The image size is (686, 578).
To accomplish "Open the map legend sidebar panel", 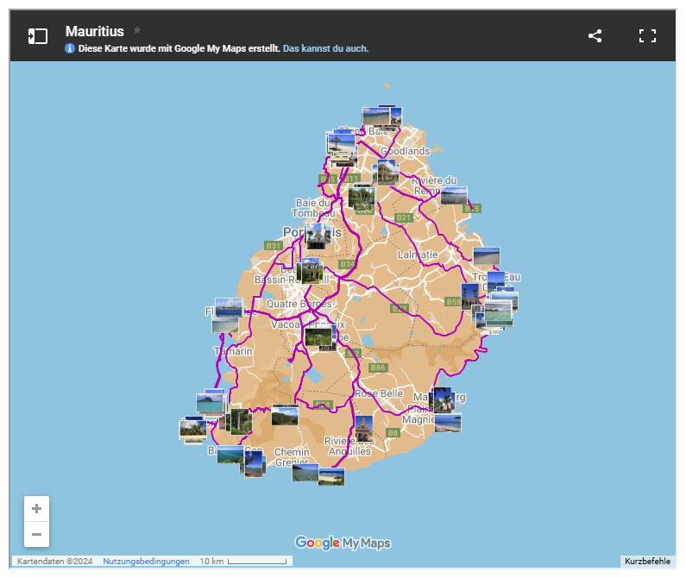I will point(37,36).
